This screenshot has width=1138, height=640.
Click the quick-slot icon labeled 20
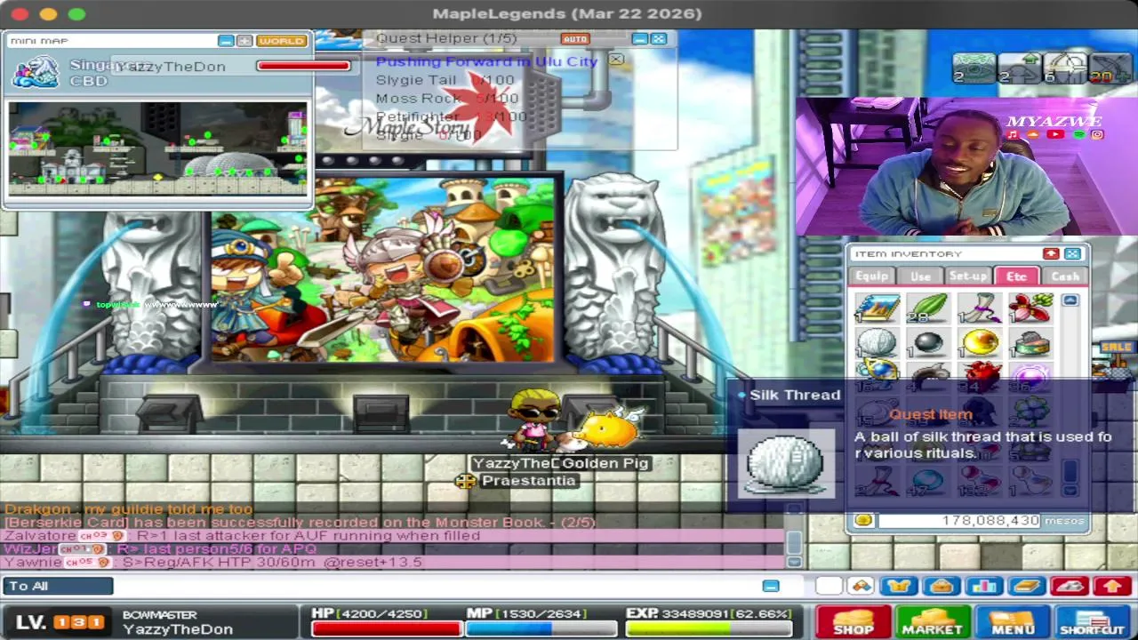pos(1111,68)
